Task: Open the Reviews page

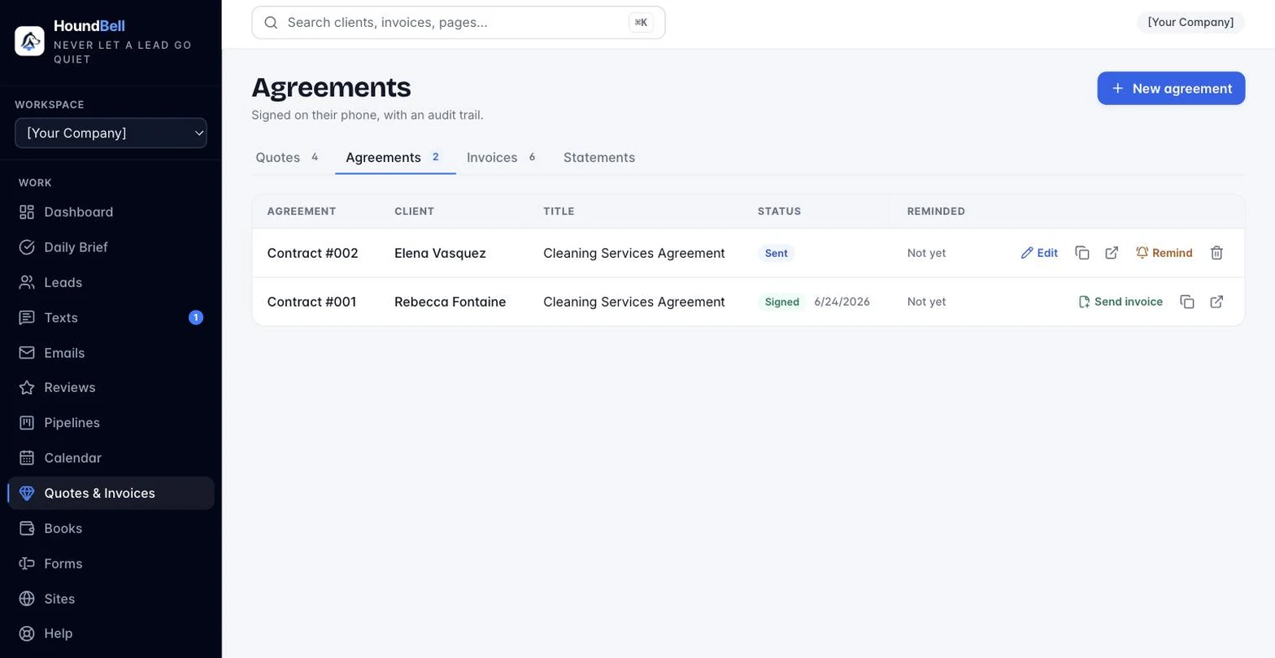Action: coord(111,387)
